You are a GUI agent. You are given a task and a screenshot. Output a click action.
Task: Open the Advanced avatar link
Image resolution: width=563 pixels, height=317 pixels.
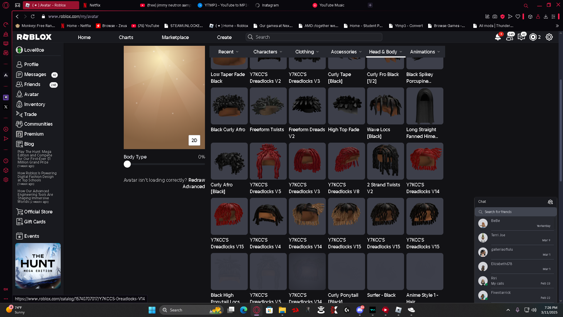click(x=194, y=186)
